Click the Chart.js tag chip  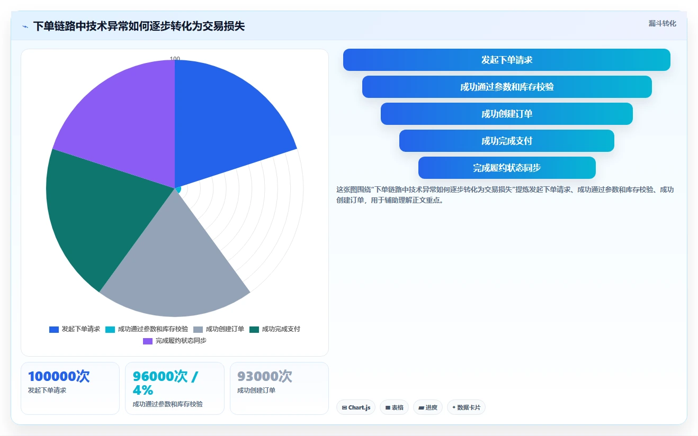(x=356, y=407)
